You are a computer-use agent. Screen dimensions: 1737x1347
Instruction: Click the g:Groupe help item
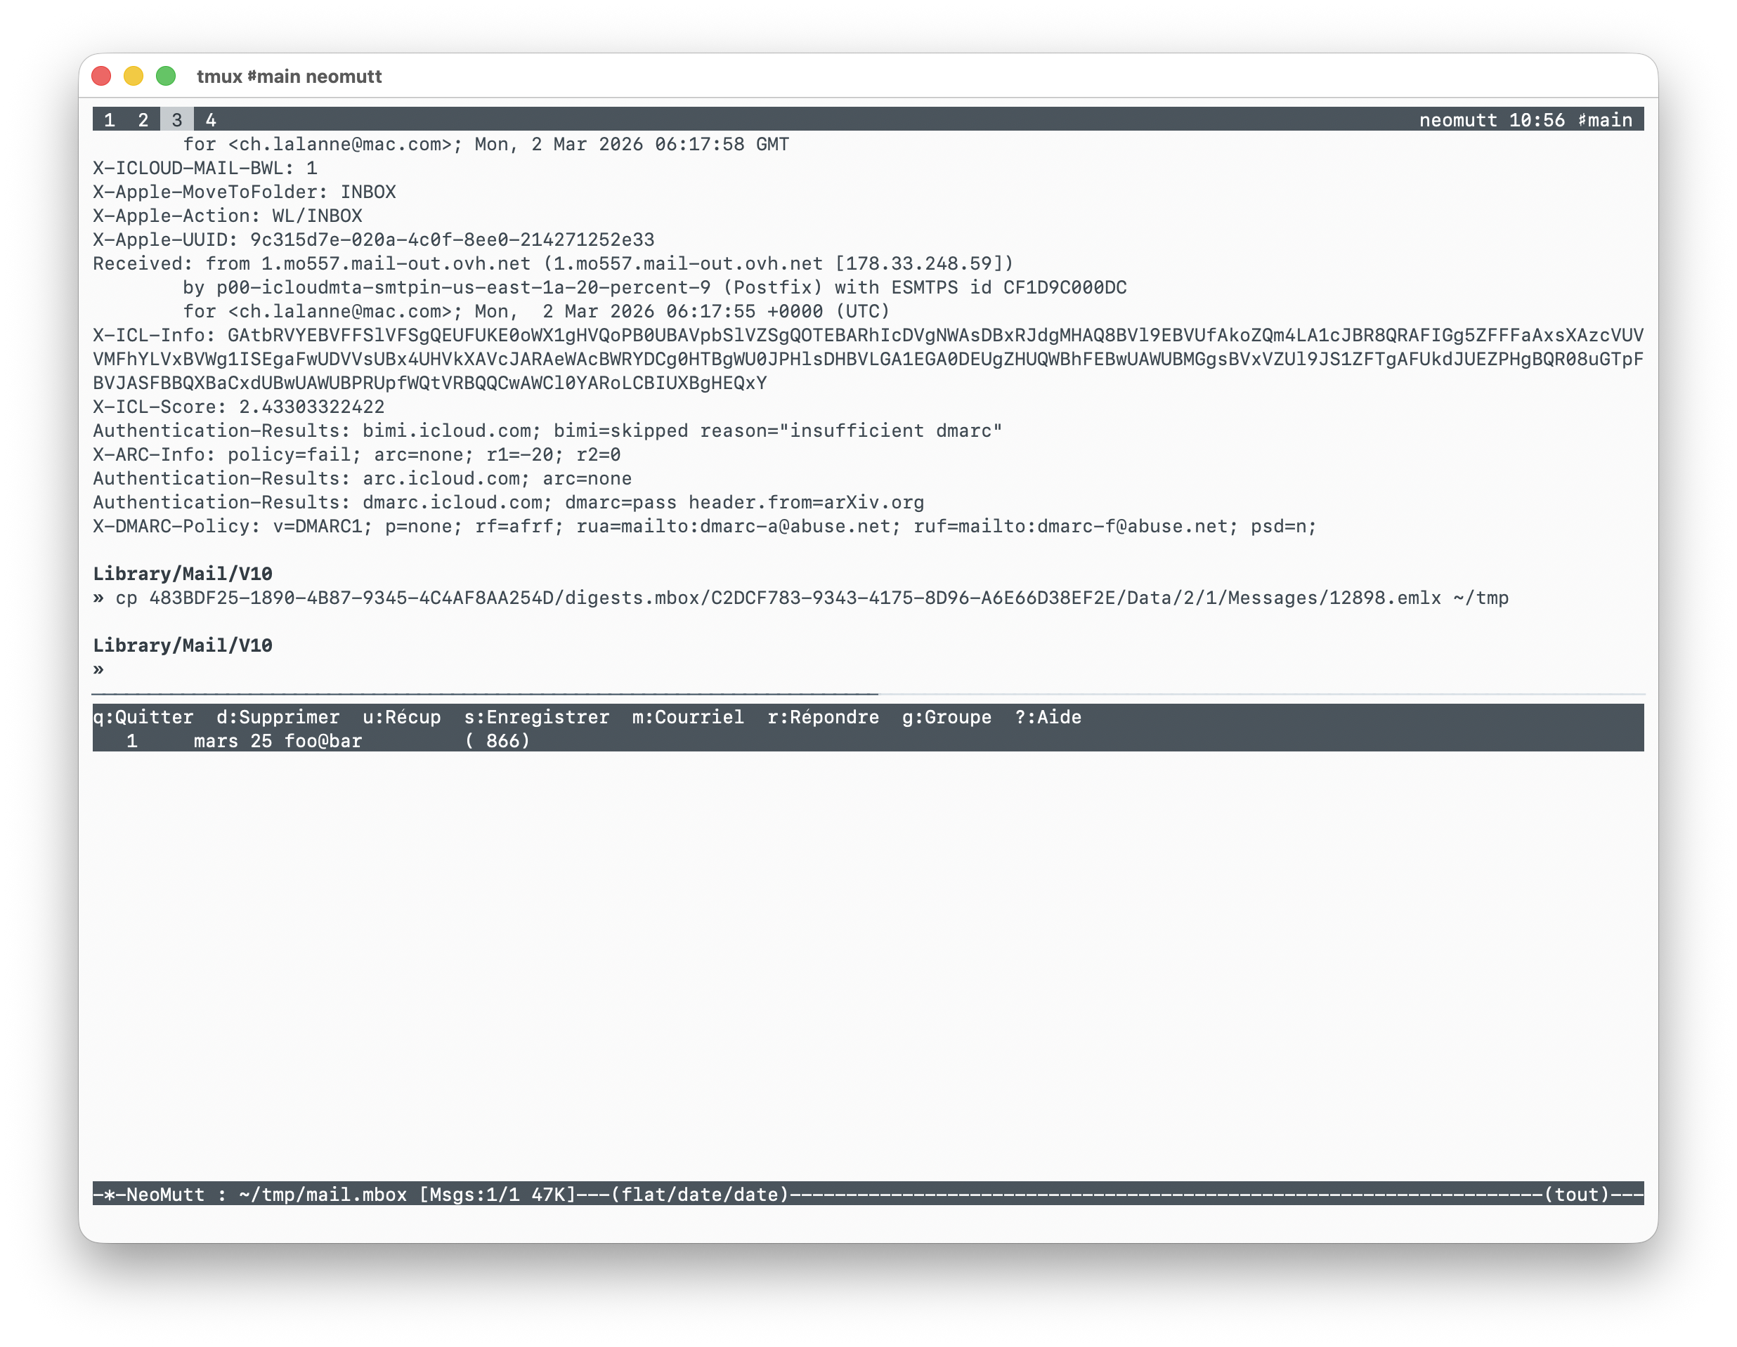pos(946,717)
